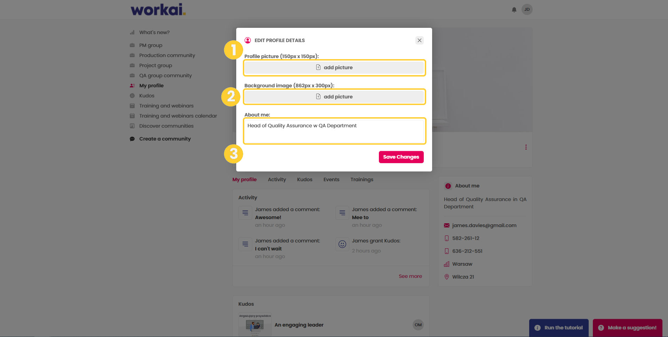Click the three-dot profile options menu
Image resolution: width=668 pixels, height=337 pixels.
526,147
